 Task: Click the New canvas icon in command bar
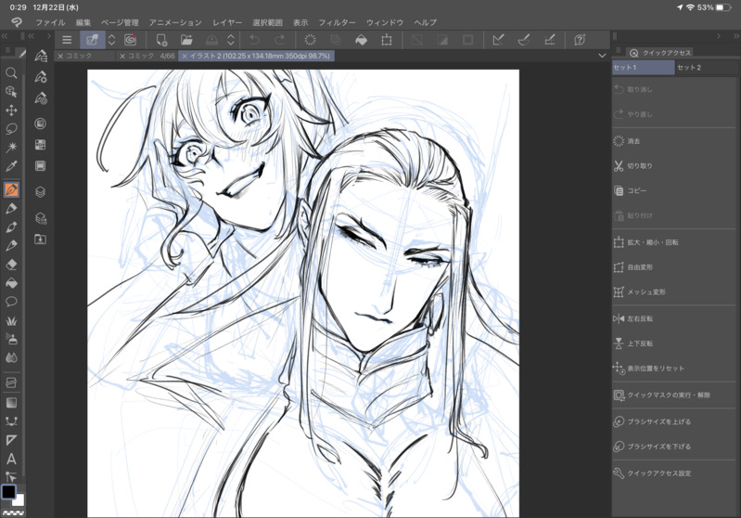click(x=161, y=40)
